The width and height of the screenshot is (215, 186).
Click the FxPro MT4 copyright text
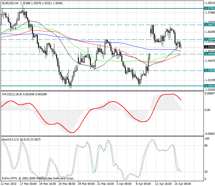38,178
